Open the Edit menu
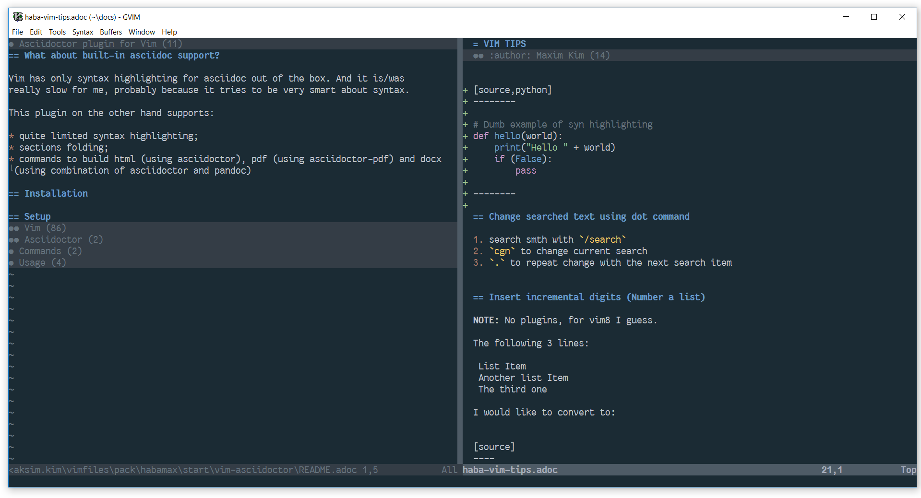 (x=36, y=32)
